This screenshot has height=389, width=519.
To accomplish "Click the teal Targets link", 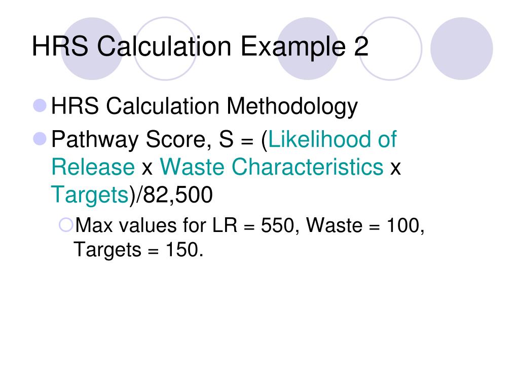I will click(x=90, y=195).
